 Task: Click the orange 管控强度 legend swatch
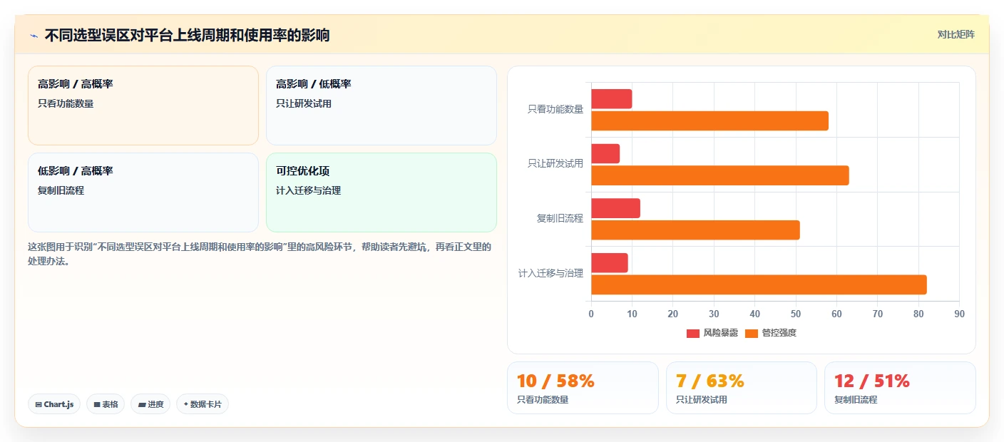752,334
